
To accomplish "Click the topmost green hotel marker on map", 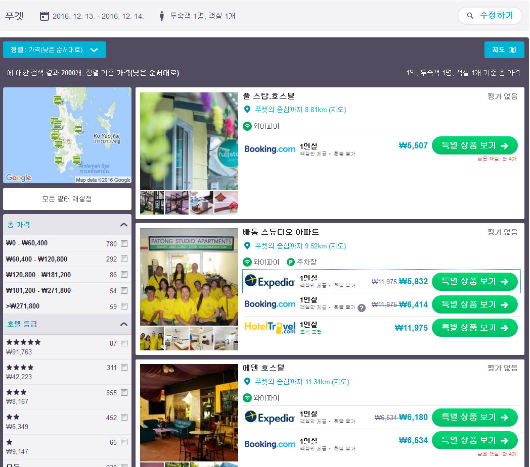I will 58,100.
